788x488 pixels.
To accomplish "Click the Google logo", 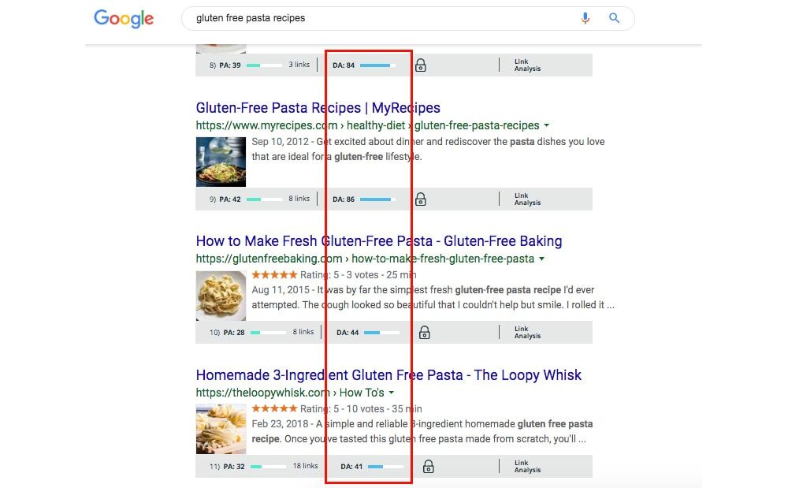I will (x=124, y=19).
